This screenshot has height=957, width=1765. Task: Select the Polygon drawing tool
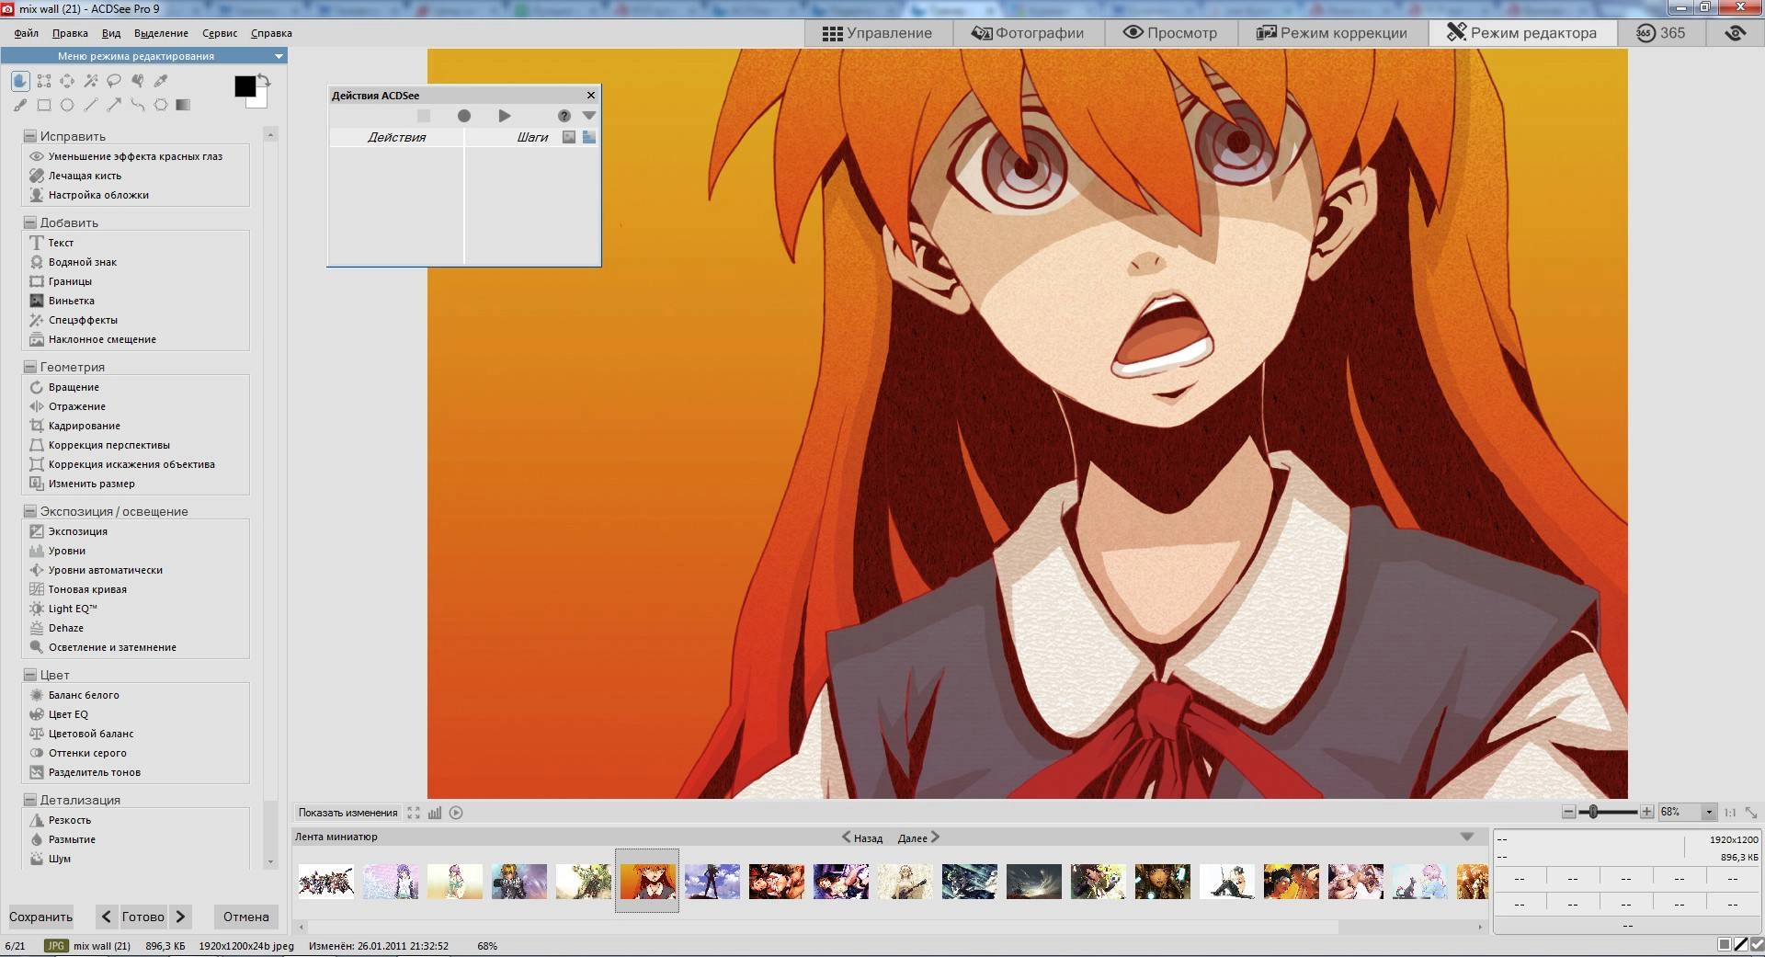click(161, 105)
